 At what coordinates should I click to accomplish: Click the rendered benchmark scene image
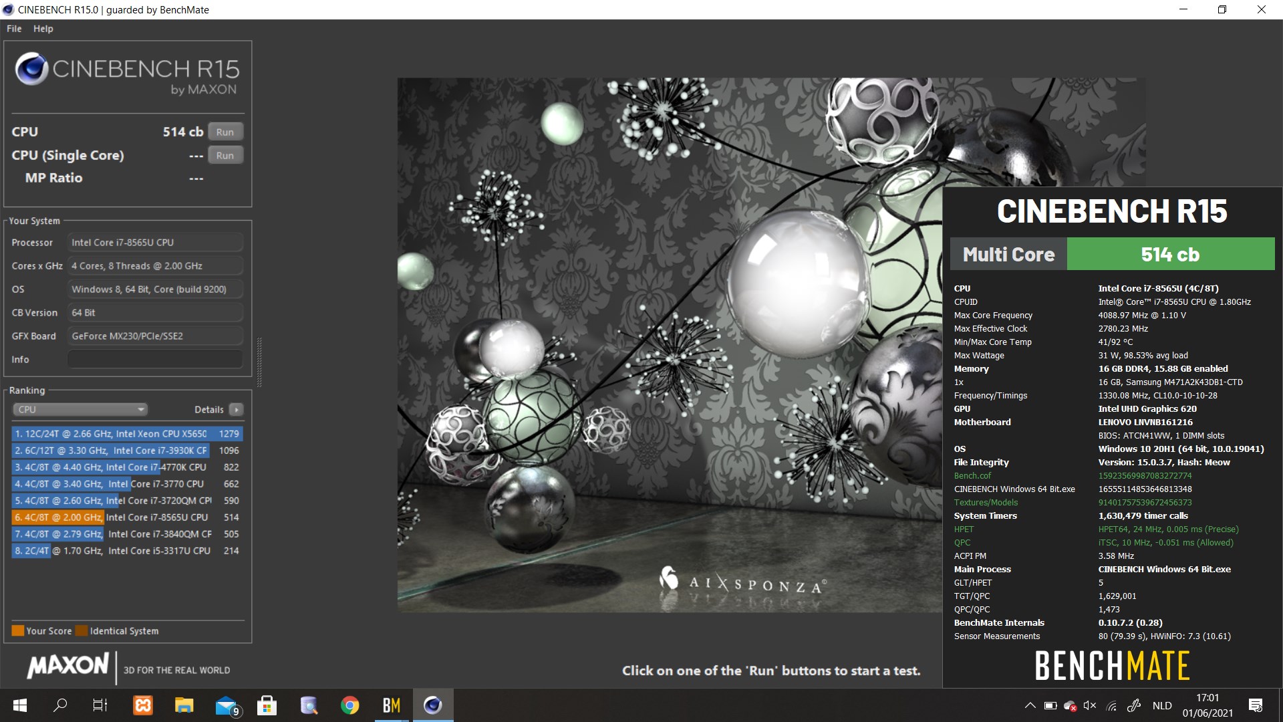[670, 344]
